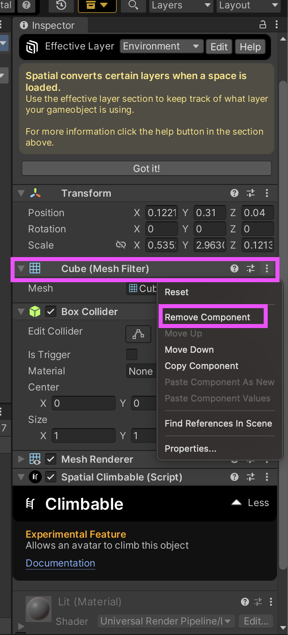Open the Effective Layer Environment dropdown

coord(162,46)
